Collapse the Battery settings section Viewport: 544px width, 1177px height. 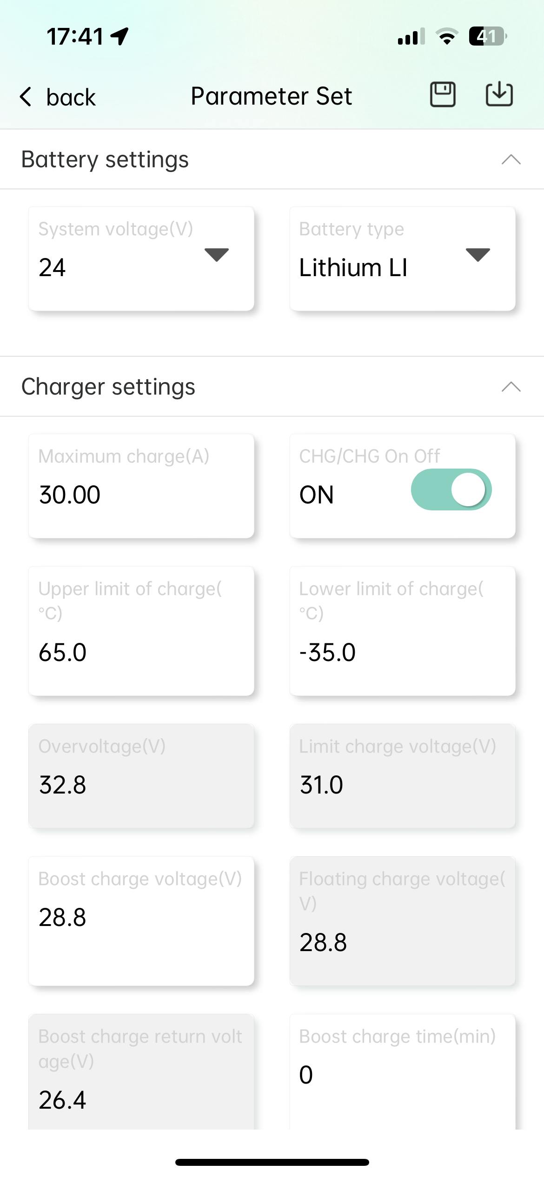coord(511,159)
